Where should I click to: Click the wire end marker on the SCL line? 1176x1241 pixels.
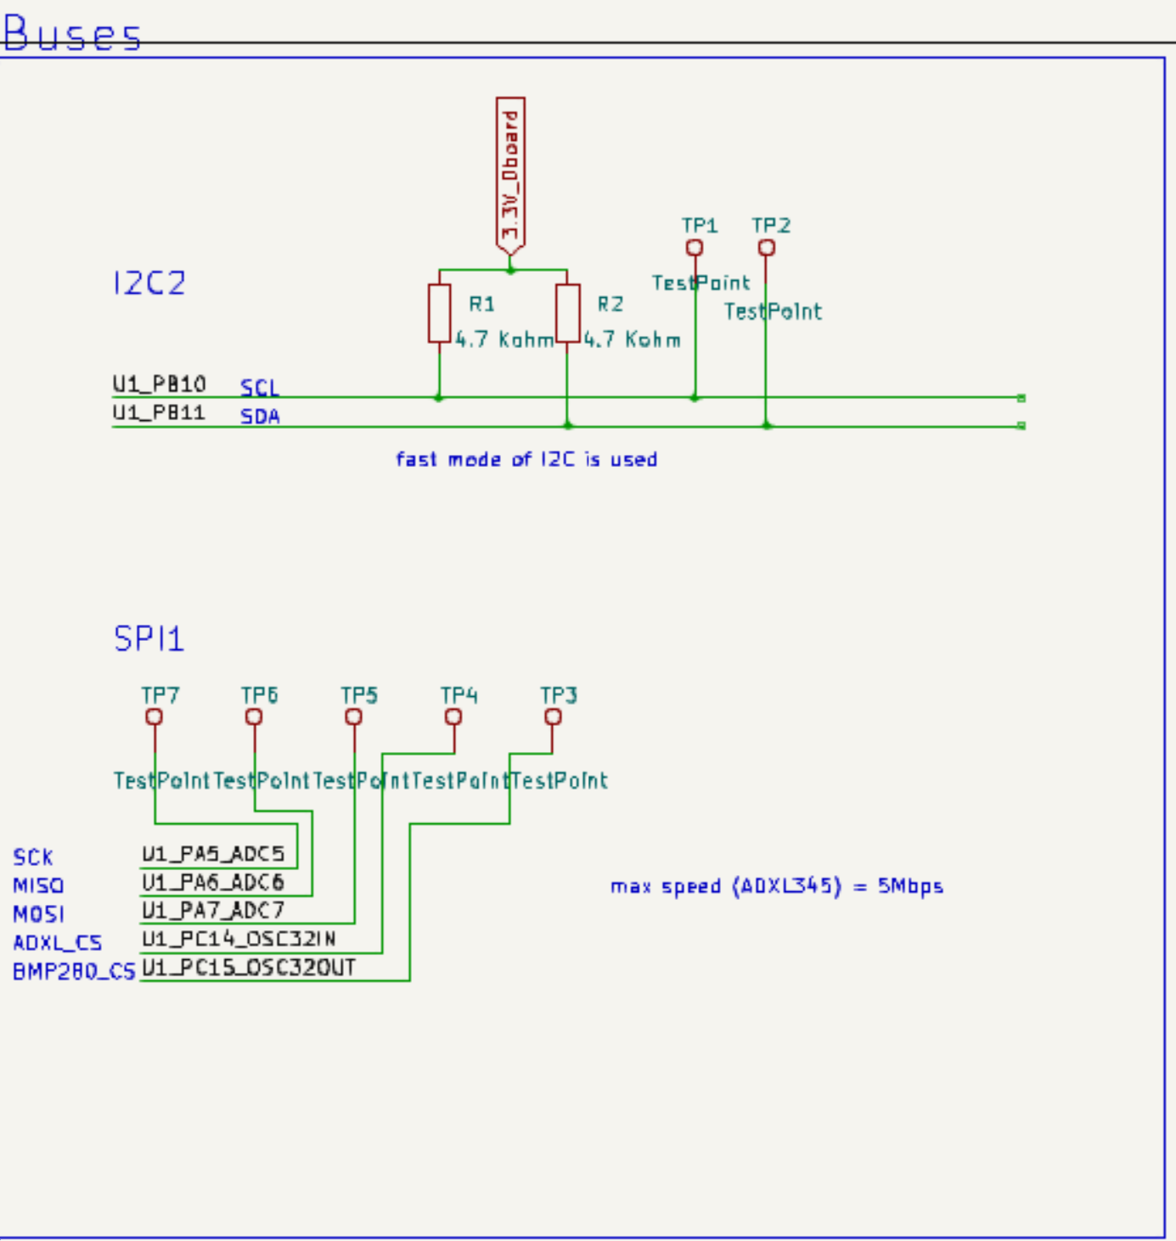[x=1021, y=397]
